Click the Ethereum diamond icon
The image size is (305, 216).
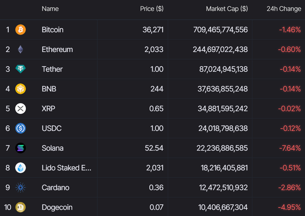click(21, 49)
